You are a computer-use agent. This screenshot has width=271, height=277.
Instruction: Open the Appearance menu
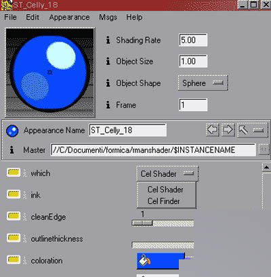(69, 17)
